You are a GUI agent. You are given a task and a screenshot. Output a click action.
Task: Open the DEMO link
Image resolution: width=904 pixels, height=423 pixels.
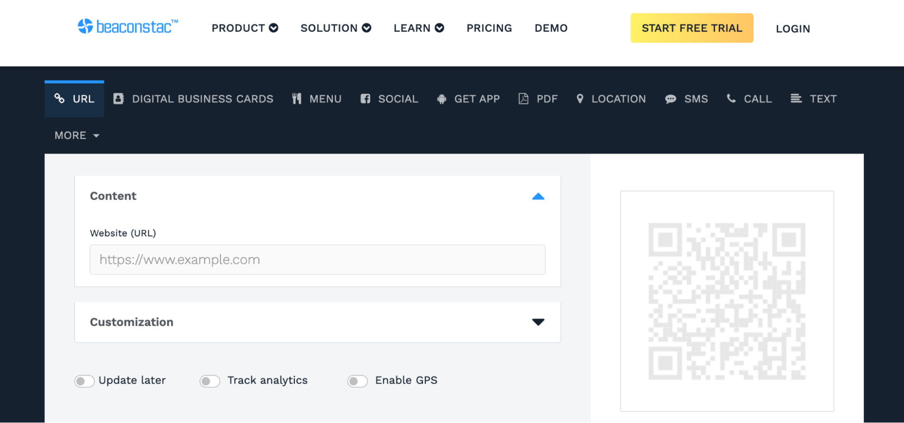(551, 28)
